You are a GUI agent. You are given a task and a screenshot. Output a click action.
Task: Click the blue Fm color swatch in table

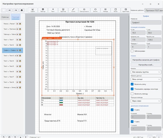(61, 100)
